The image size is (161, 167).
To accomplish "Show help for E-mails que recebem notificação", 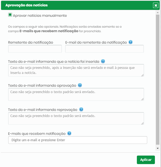I will [69, 133].
